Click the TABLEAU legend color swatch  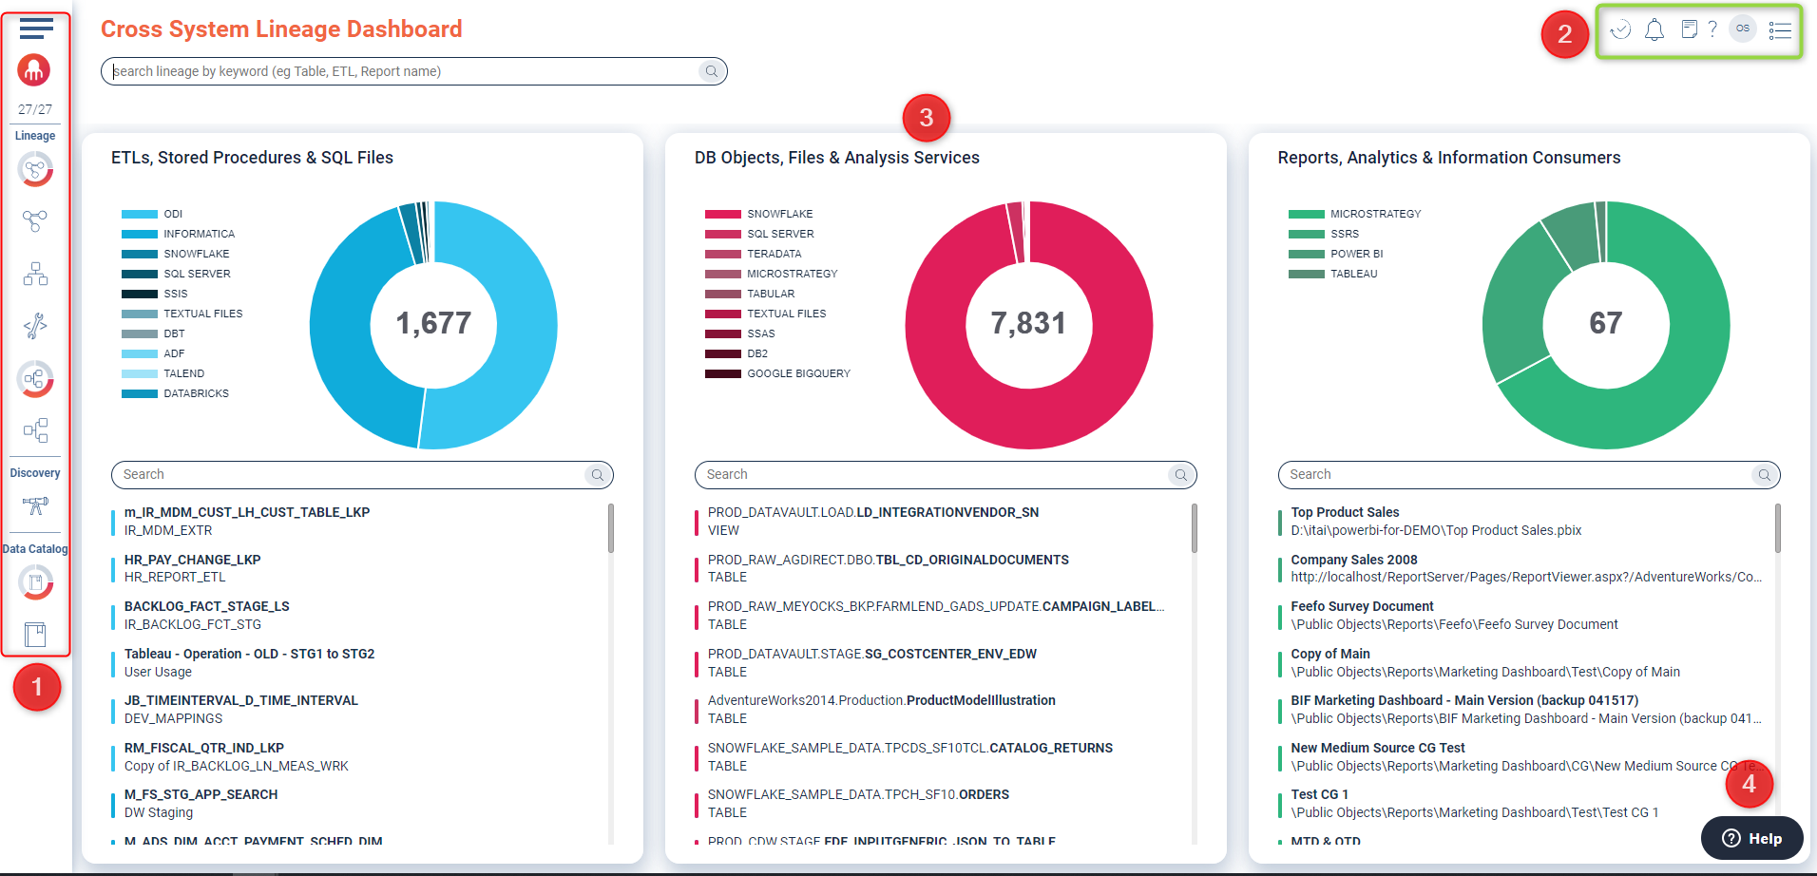coord(1306,274)
